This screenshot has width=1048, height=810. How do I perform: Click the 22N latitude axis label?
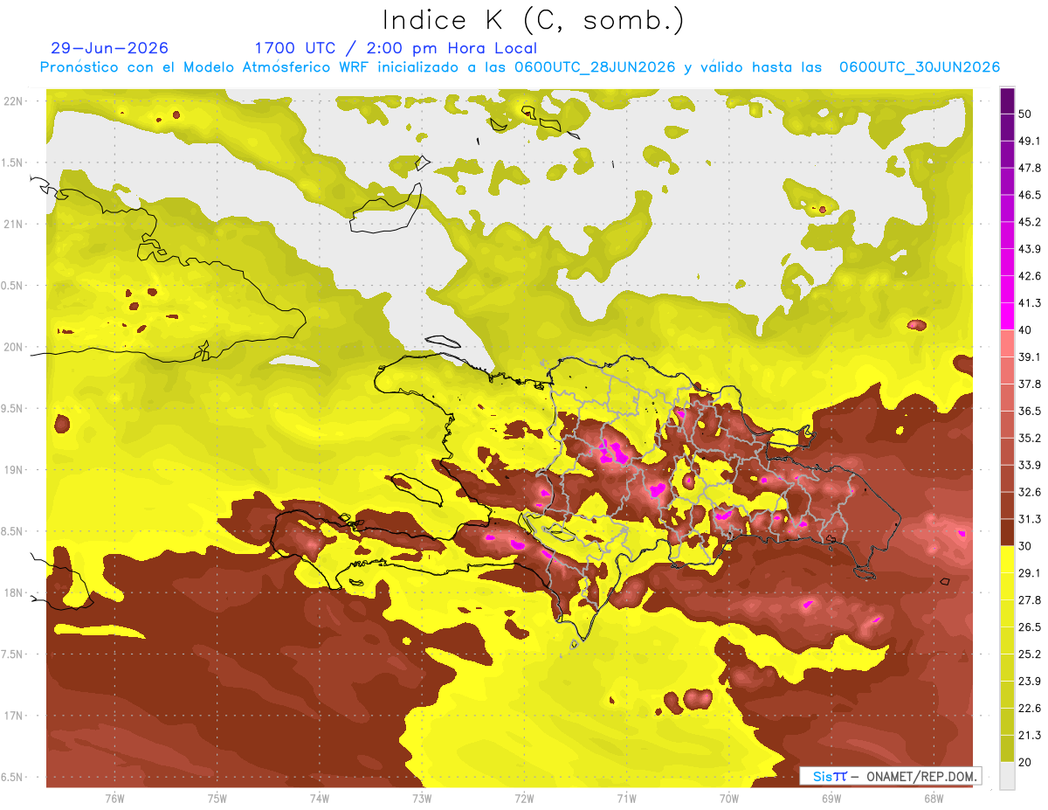pos(14,101)
